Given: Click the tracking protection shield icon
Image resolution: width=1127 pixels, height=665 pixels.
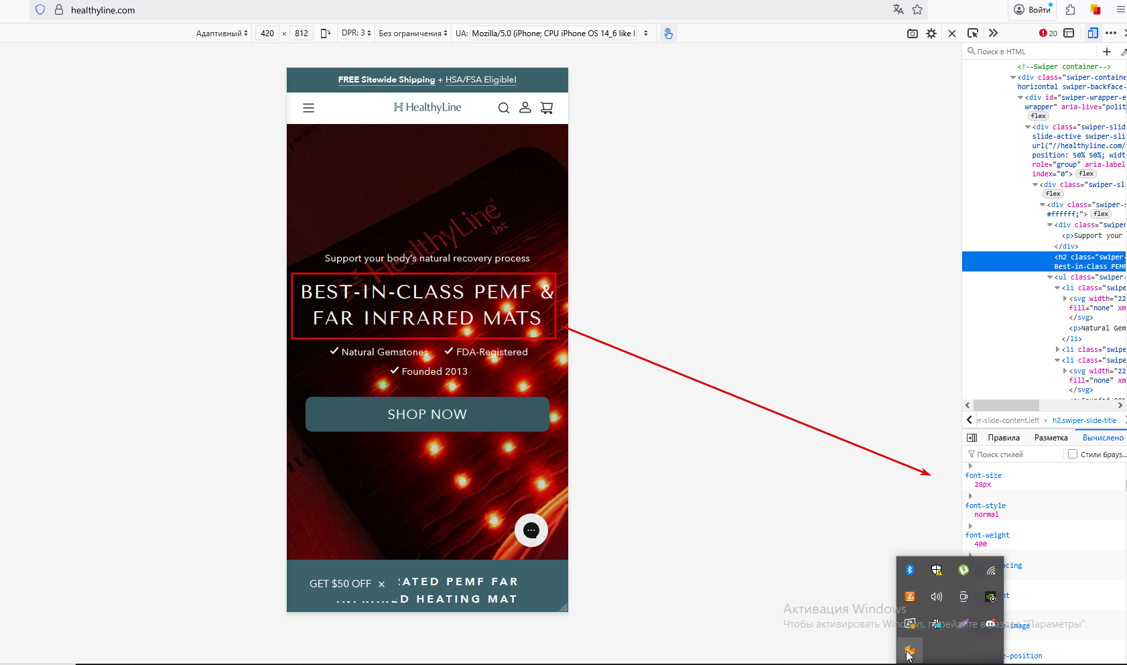Looking at the screenshot, I should coord(40,10).
